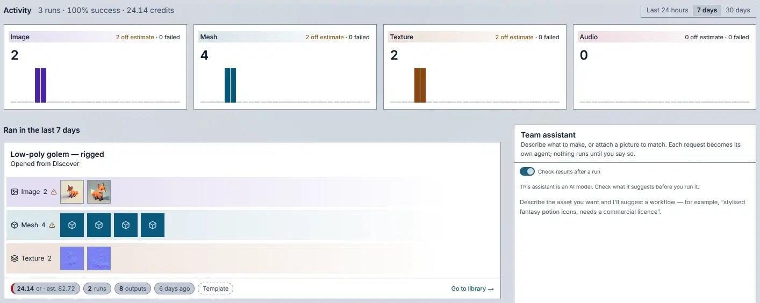Click the Mesh card 2 off estimate text
760x303 pixels.
click(325, 37)
